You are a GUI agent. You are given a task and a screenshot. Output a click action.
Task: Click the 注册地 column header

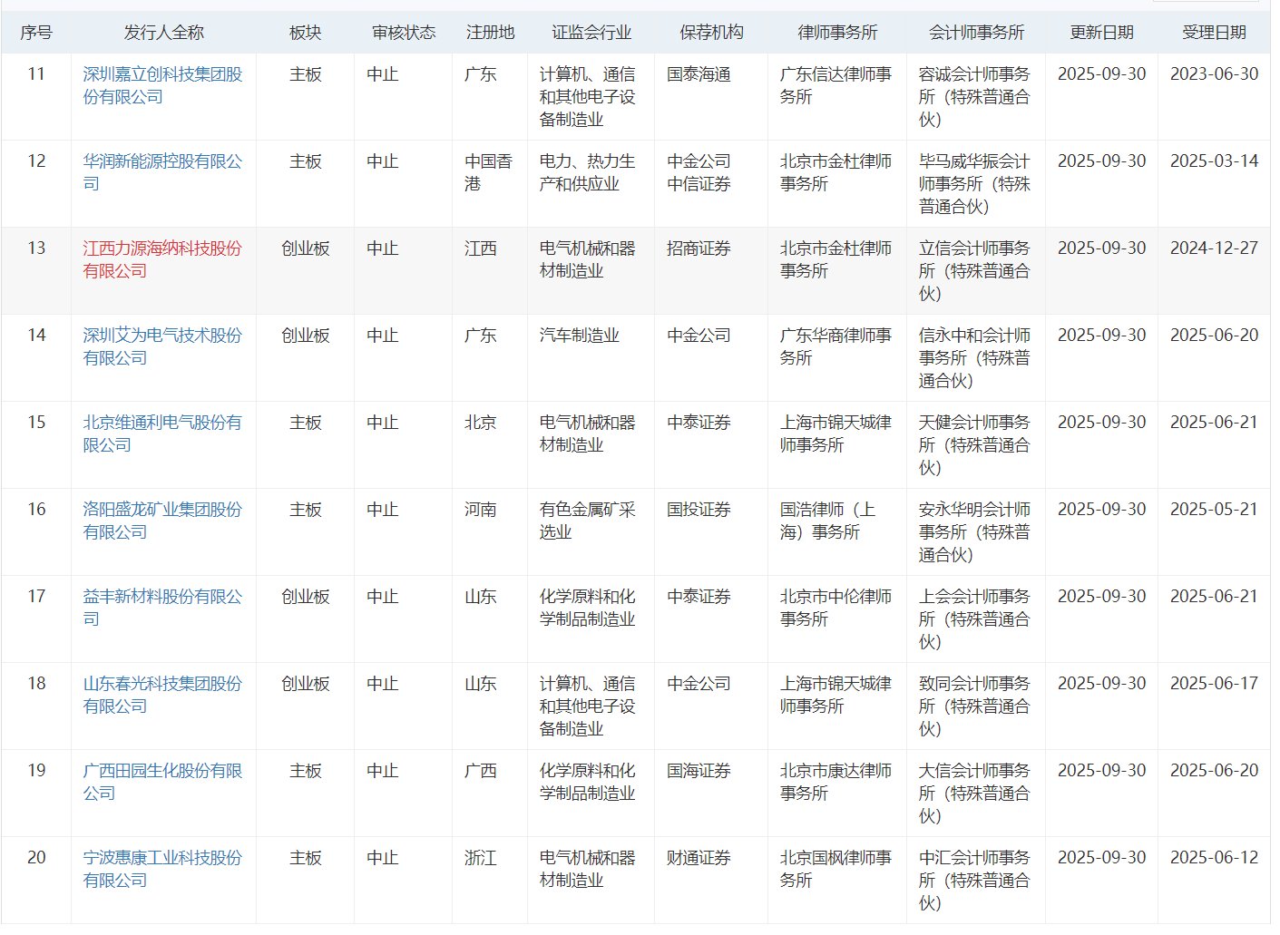[490, 33]
